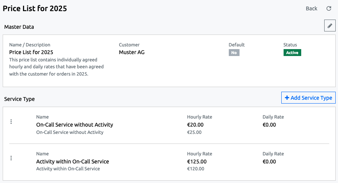Viewport: 338px width, 183px height.
Task: Click the Master Data section title
Action: (x=19, y=27)
